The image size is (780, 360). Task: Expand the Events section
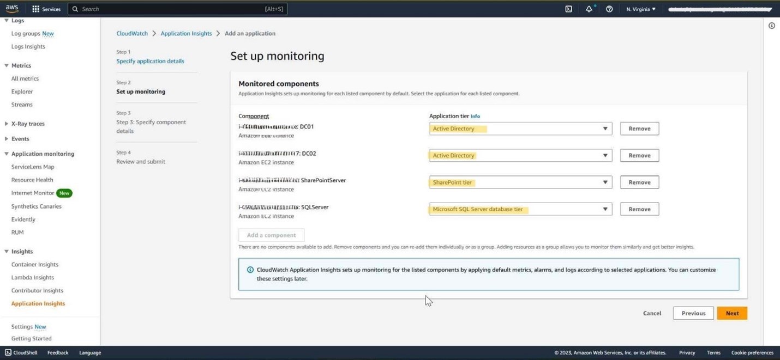pyautogui.click(x=7, y=139)
